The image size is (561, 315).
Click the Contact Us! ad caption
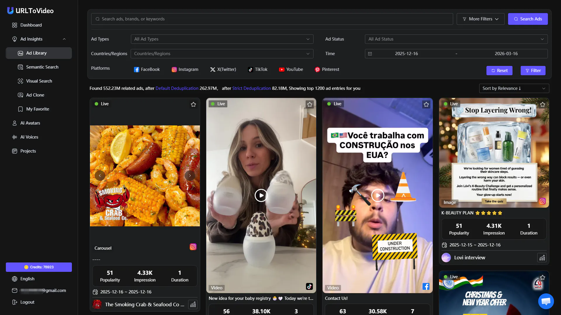tap(336, 298)
